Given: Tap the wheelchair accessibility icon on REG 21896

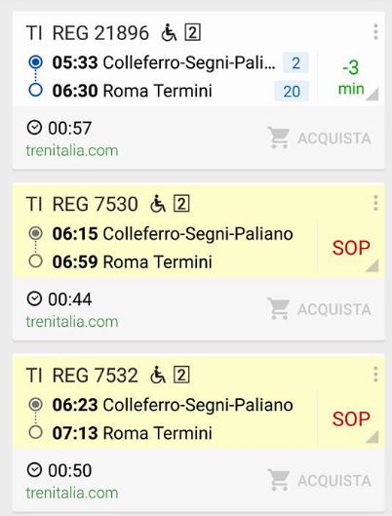Looking at the screenshot, I should [169, 32].
